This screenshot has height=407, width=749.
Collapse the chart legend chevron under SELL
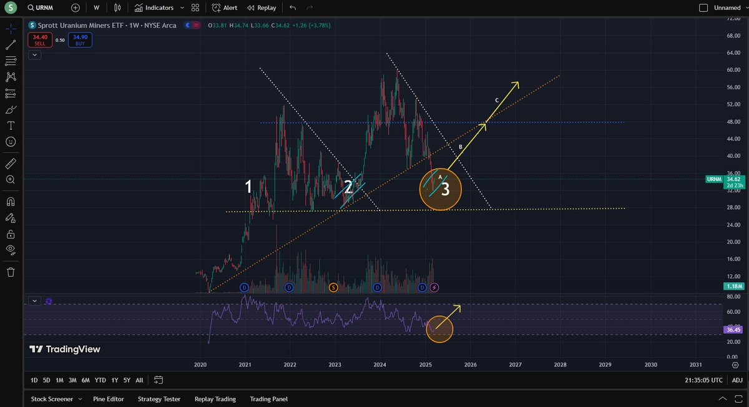pyautogui.click(x=34, y=55)
